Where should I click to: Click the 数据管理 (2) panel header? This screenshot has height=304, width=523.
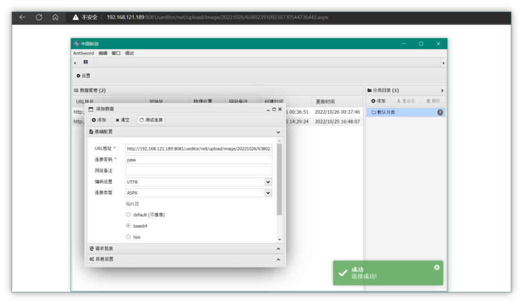coord(218,91)
